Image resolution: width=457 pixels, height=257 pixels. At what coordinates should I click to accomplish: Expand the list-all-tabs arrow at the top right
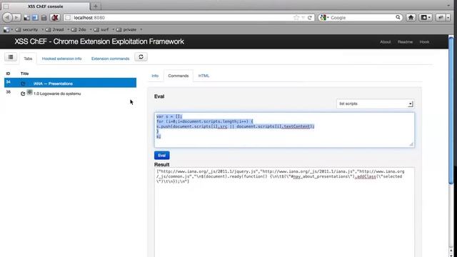(448, 6)
